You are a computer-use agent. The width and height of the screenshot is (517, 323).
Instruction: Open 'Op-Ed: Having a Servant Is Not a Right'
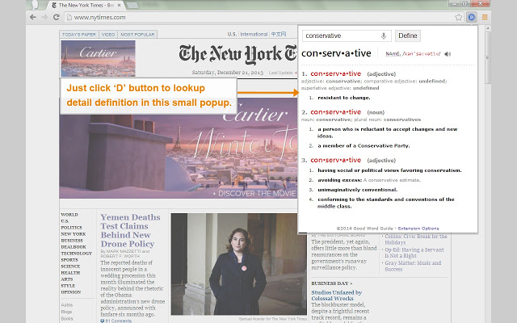(x=414, y=253)
